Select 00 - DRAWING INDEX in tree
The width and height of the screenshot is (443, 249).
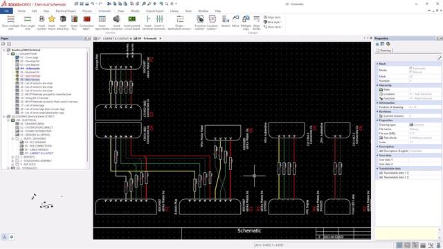(x=33, y=124)
